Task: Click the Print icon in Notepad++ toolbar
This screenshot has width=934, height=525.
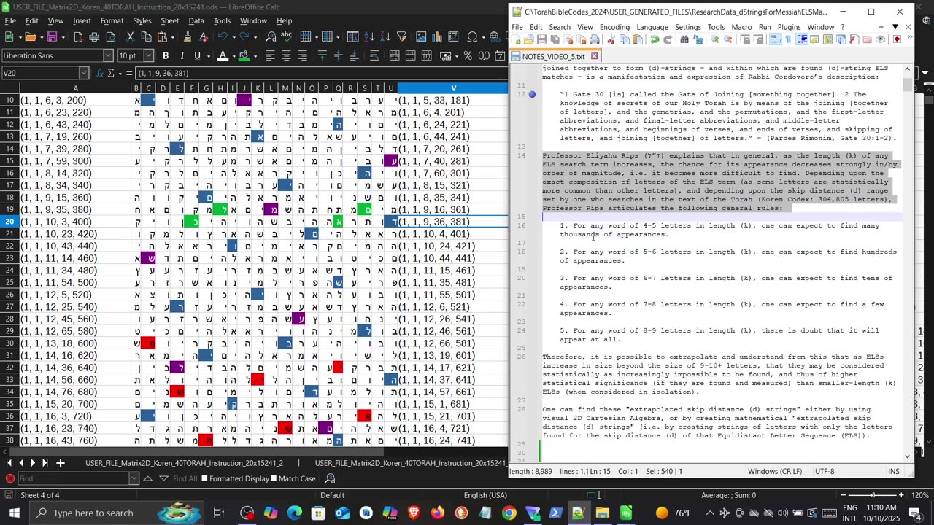Action: click(x=595, y=39)
